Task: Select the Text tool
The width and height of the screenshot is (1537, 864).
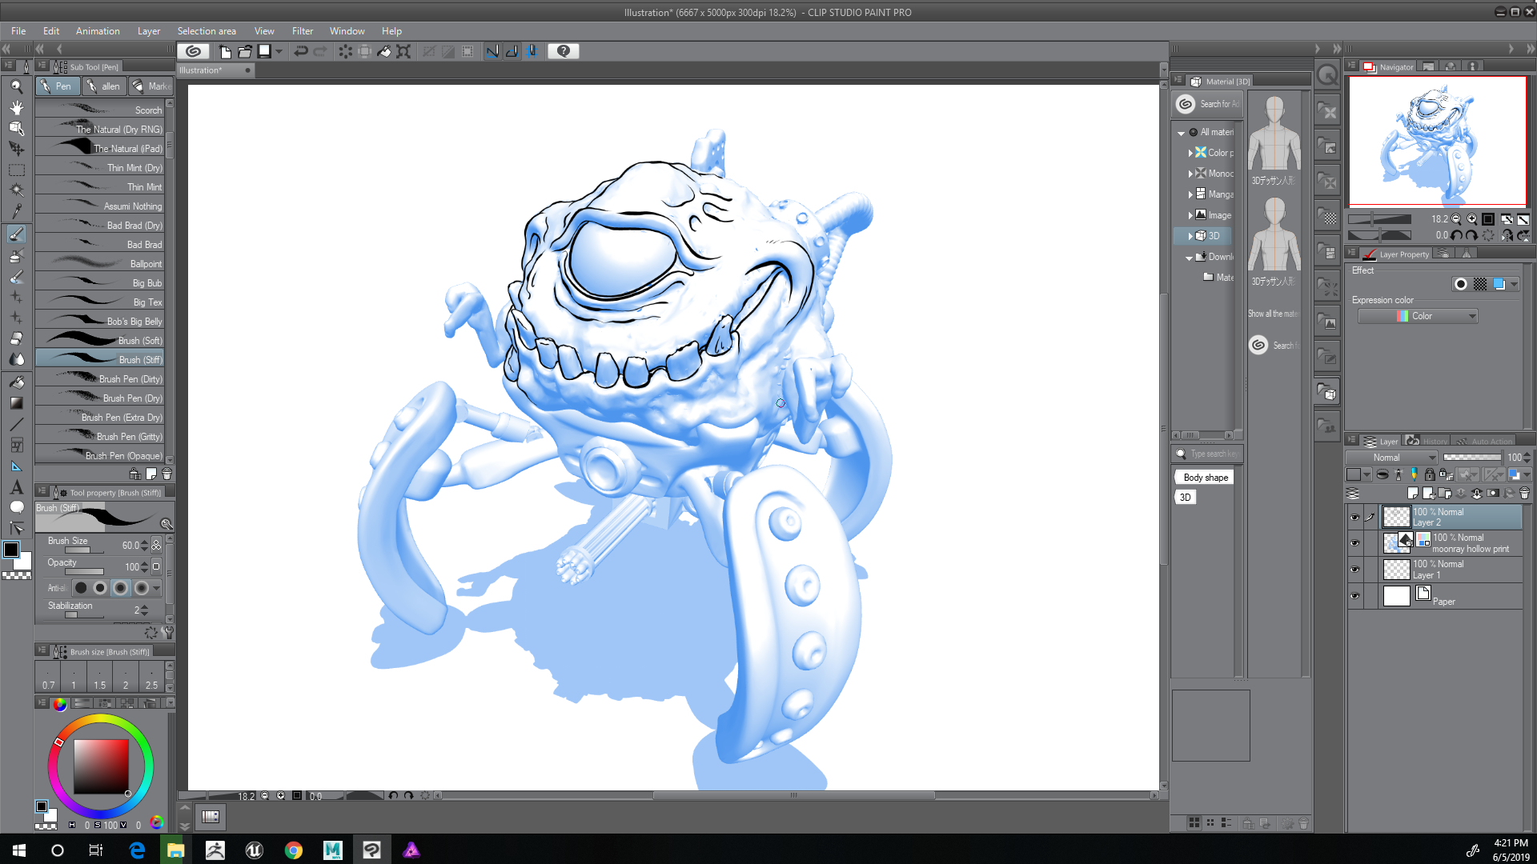Action: coord(16,487)
